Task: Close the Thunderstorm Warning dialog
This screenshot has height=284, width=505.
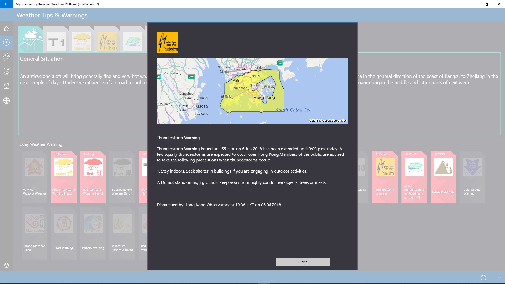Action: [303, 262]
